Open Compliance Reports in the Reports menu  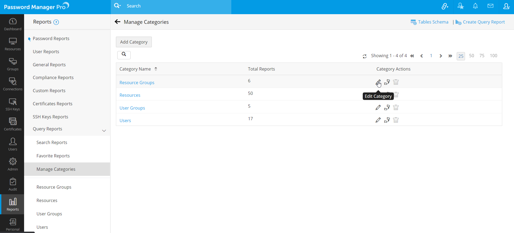53,77
